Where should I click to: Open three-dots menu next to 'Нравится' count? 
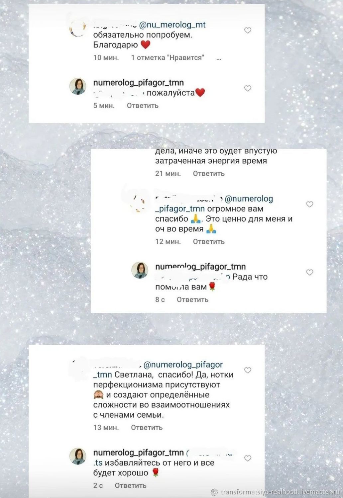(219, 58)
